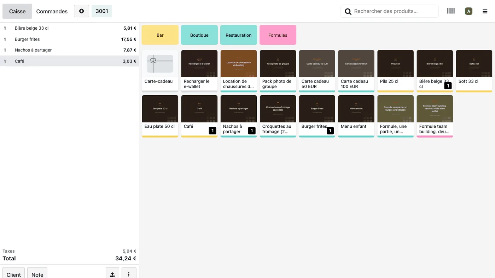Filter by the Bar category
Image resolution: width=495 pixels, height=278 pixels.
[160, 35]
